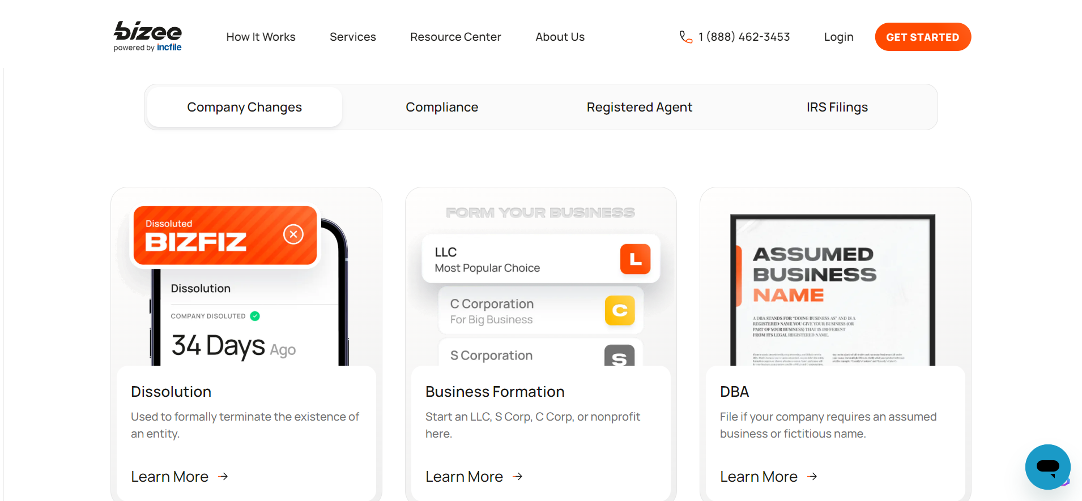Viewport: 1082px width, 501px height.
Task: Expand the About Us navigation item
Action: tap(560, 36)
